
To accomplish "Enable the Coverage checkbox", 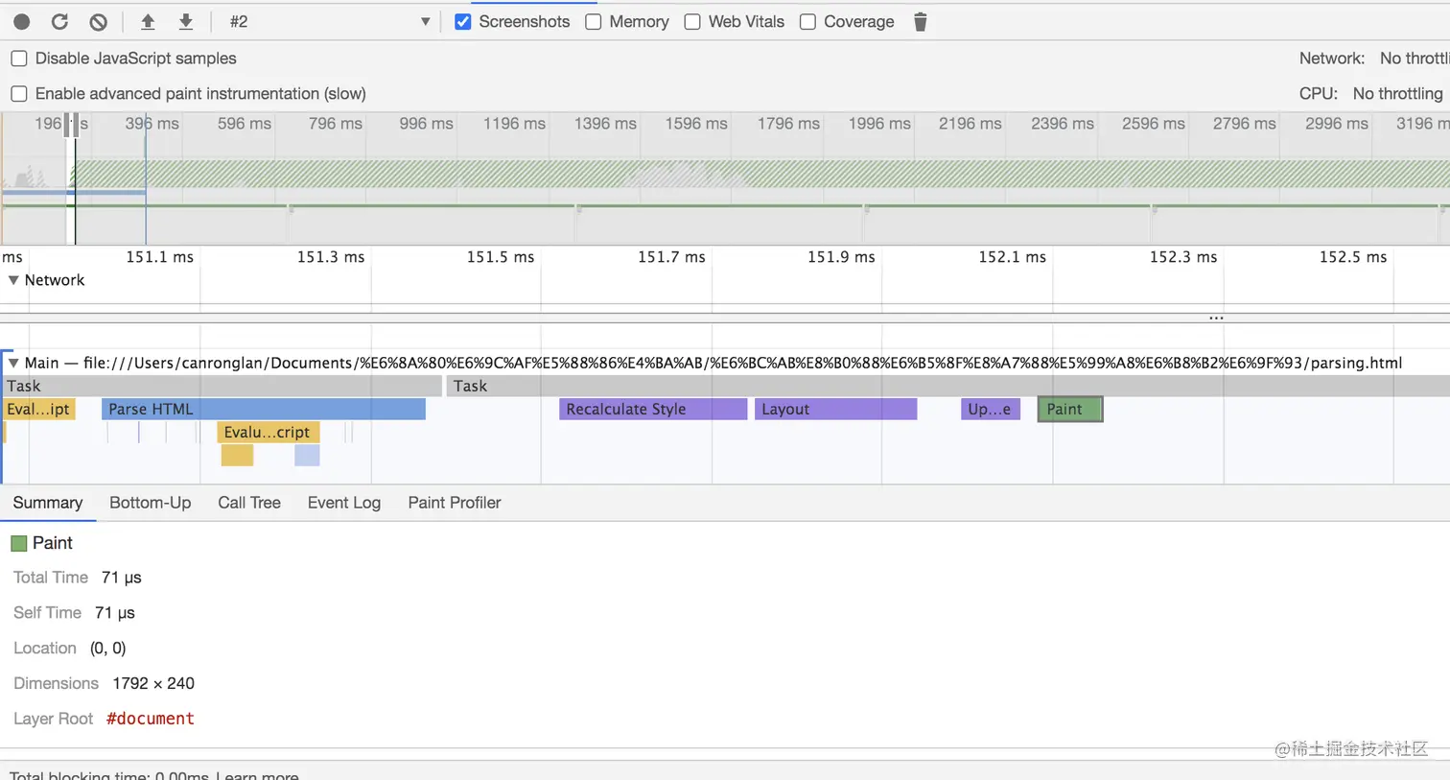I will (x=807, y=21).
